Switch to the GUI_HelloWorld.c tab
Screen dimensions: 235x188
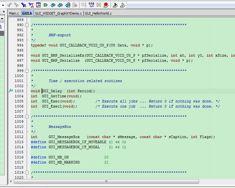(98, 13)
